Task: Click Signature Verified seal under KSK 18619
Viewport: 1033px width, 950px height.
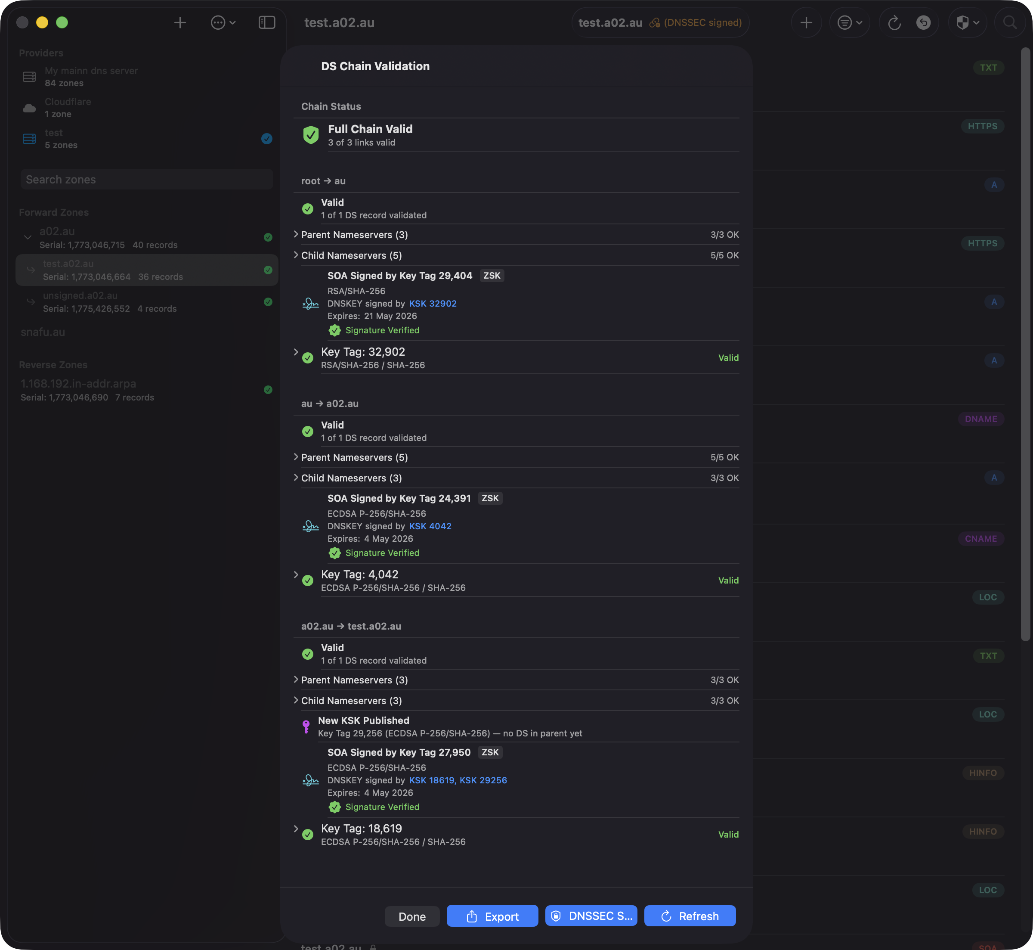Action: tap(334, 807)
